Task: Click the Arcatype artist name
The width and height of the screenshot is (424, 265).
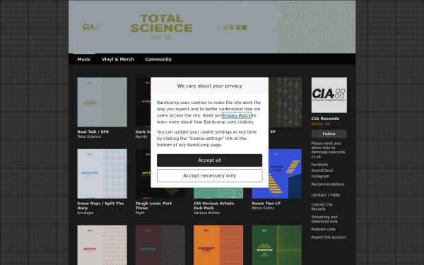Action: click(86, 213)
